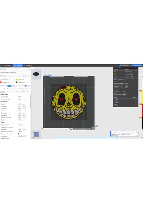Image resolution: width=143 pixels, height=203 pixels.
Task: Click the white filament 1 color swatch
Action: [x=1, y=80]
